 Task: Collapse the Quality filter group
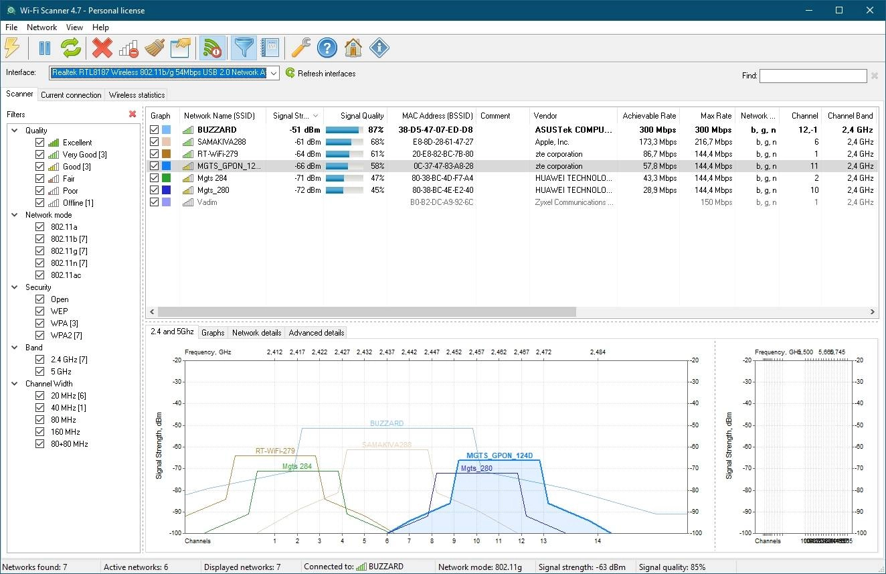15,131
